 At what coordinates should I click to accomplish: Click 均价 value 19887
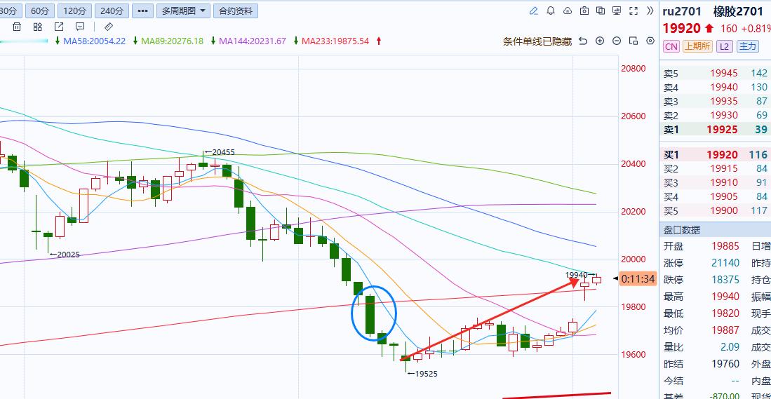[725, 330]
